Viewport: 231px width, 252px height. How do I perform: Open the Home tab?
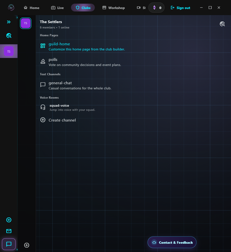coord(32,8)
